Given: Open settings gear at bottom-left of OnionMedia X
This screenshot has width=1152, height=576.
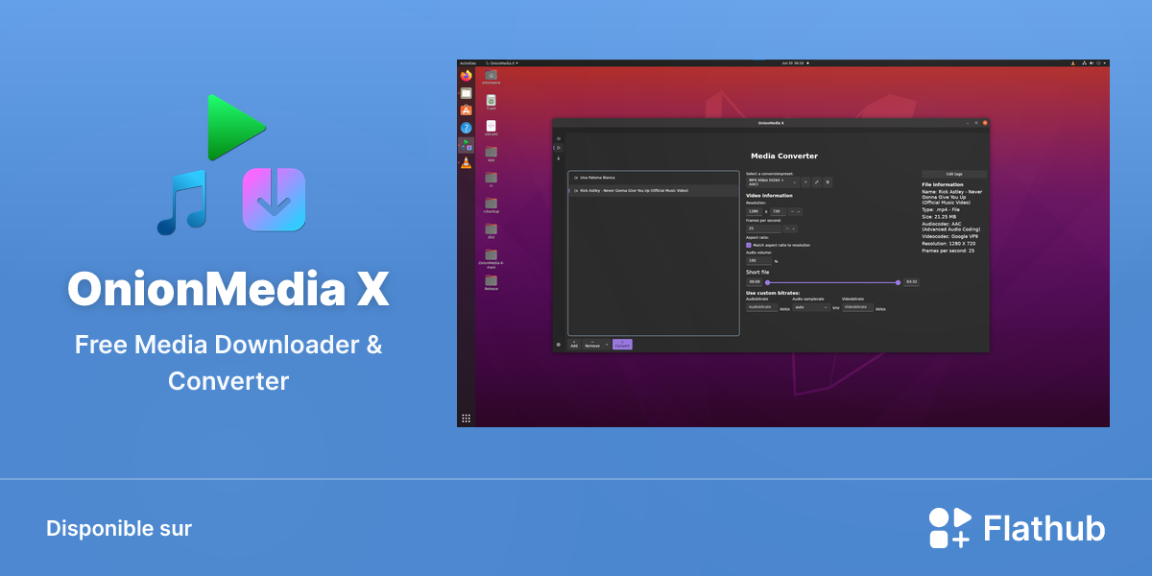Looking at the screenshot, I should coord(559,345).
